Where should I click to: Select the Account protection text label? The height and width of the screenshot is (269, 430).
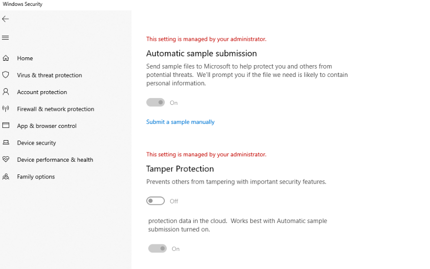point(42,92)
